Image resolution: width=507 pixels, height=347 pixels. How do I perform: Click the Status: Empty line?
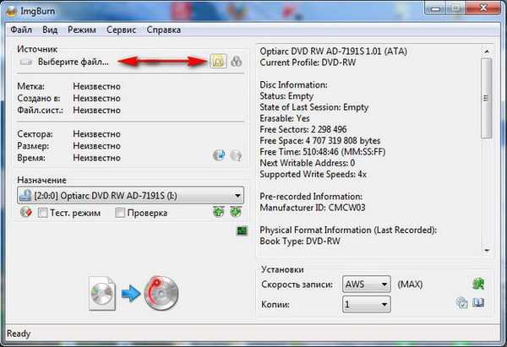[x=286, y=96]
